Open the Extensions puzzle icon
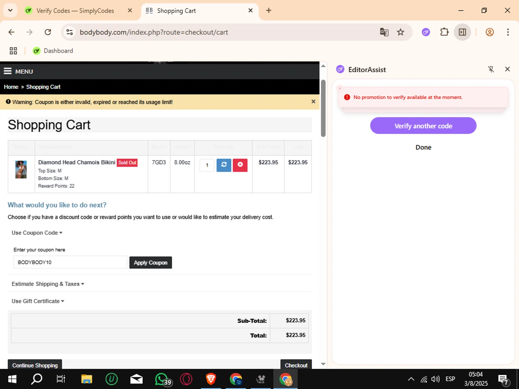519x389 pixels. (x=444, y=32)
